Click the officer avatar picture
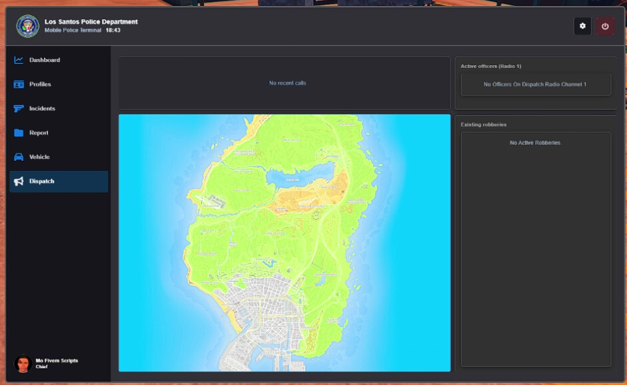The height and width of the screenshot is (385, 627). coord(23,364)
